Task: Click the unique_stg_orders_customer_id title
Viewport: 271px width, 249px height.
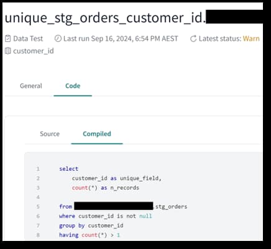Action: 105,18
